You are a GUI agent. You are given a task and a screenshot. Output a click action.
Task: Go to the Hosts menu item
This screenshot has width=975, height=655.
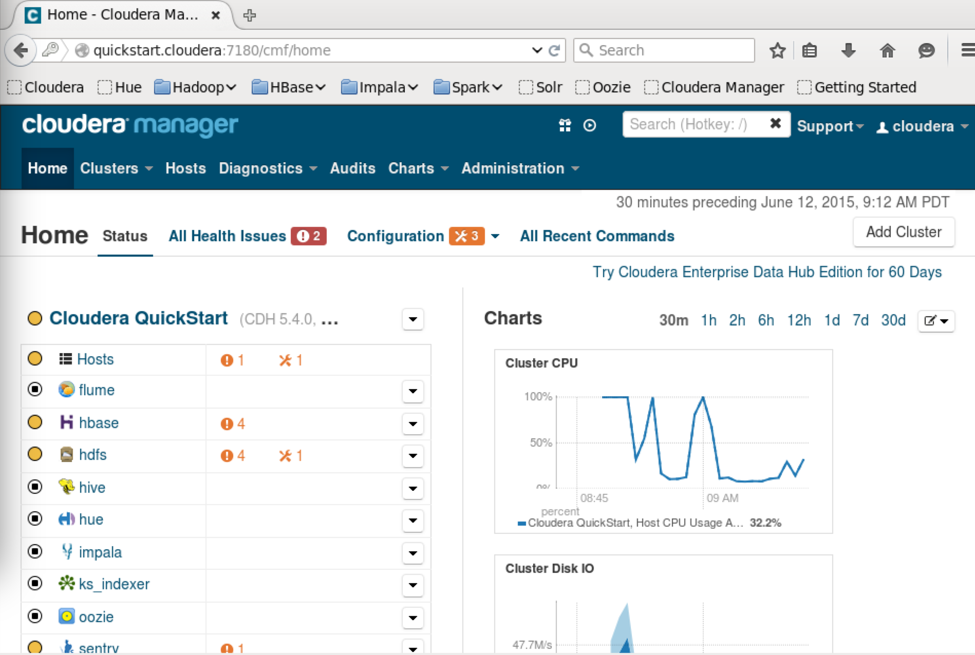[x=185, y=168]
